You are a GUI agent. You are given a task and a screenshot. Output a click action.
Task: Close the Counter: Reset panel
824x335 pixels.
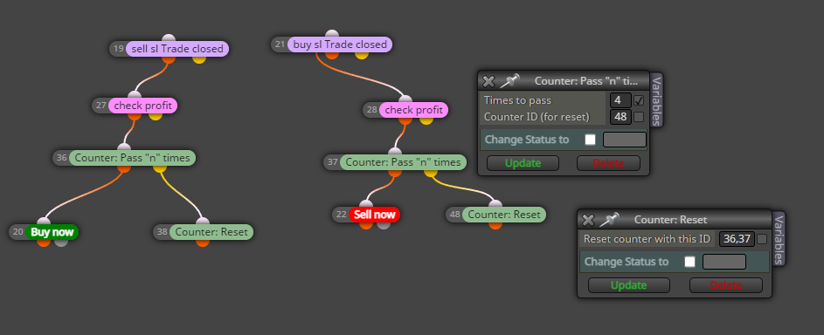click(x=589, y=220)
